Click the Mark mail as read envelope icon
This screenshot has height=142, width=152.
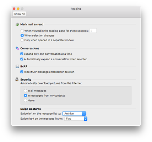pyautogui.click(x=17, y=24)
